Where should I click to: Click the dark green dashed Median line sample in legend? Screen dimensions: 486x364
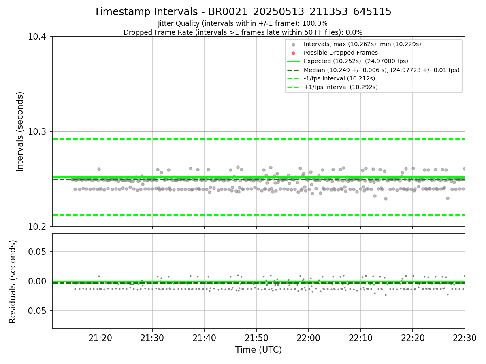pos(294,70)
